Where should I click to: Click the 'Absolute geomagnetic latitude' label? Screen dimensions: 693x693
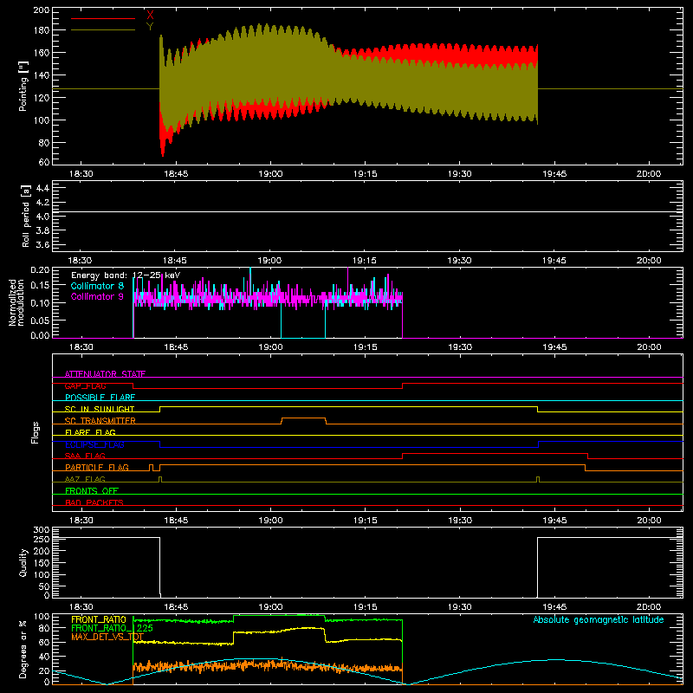click(x=599, y=619)
